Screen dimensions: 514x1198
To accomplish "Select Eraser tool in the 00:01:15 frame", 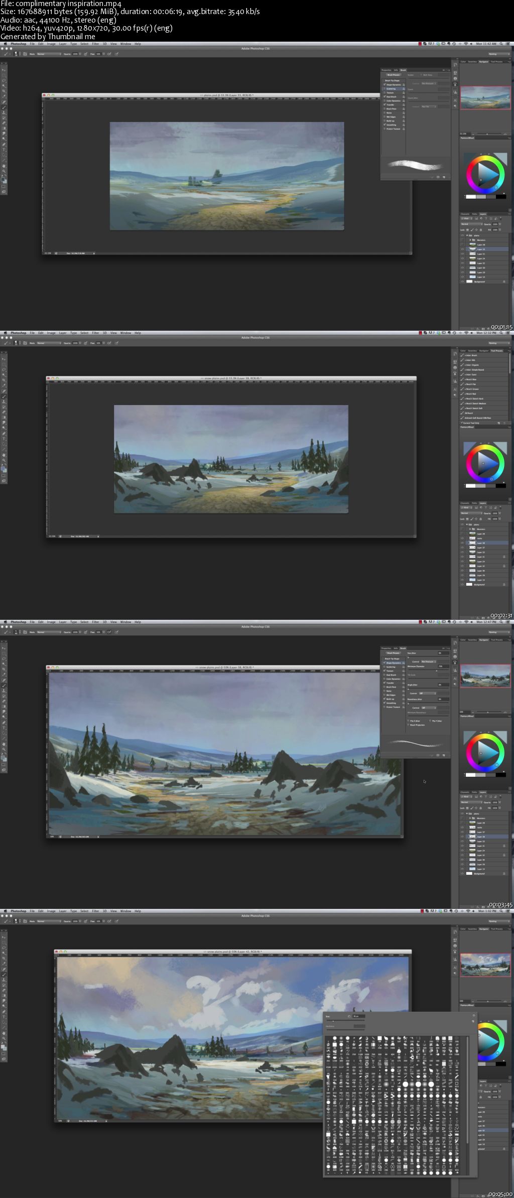I will click(x=4, y=123).
